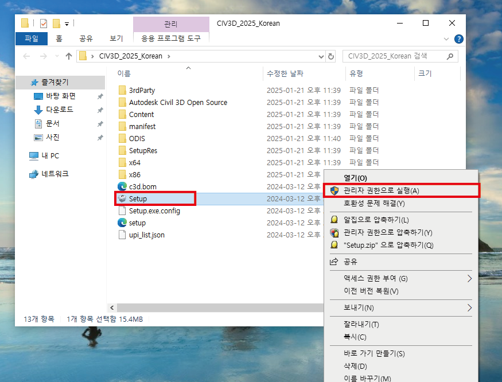This screenshot has height=382, width=502.
Task: Open 네트워크 in the navigation pane
Action: [55, 174]
